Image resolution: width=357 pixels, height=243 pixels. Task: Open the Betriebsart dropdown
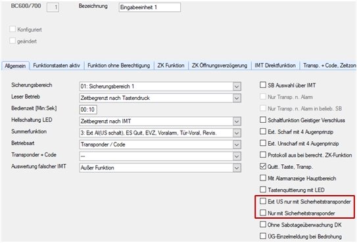[160, 144]
